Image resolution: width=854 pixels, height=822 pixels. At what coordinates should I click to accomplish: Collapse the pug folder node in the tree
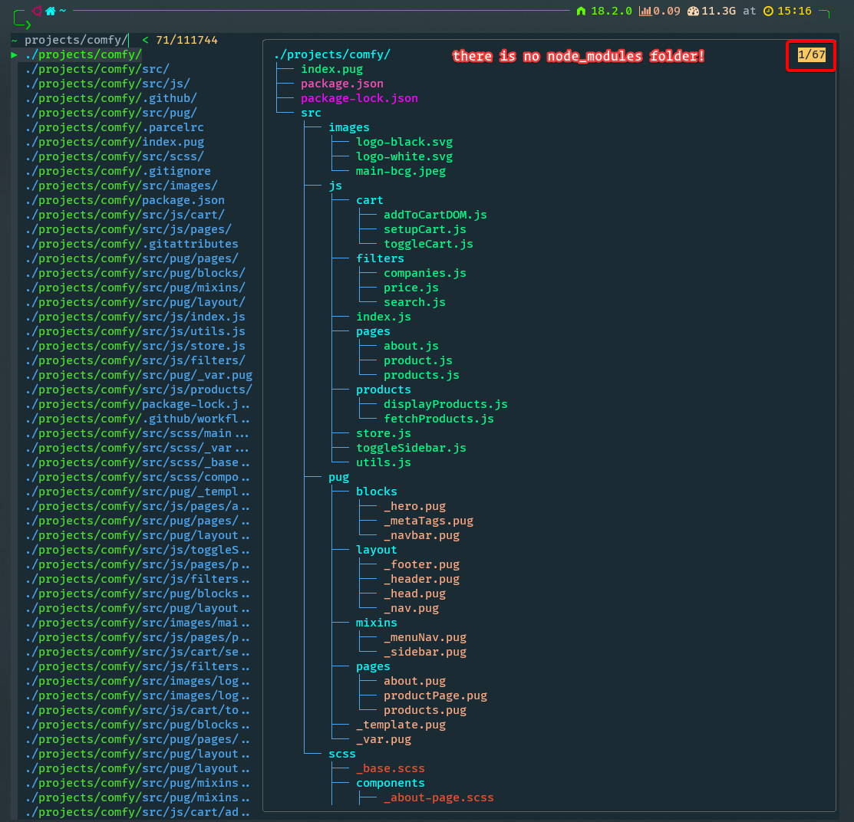(338, 477)
